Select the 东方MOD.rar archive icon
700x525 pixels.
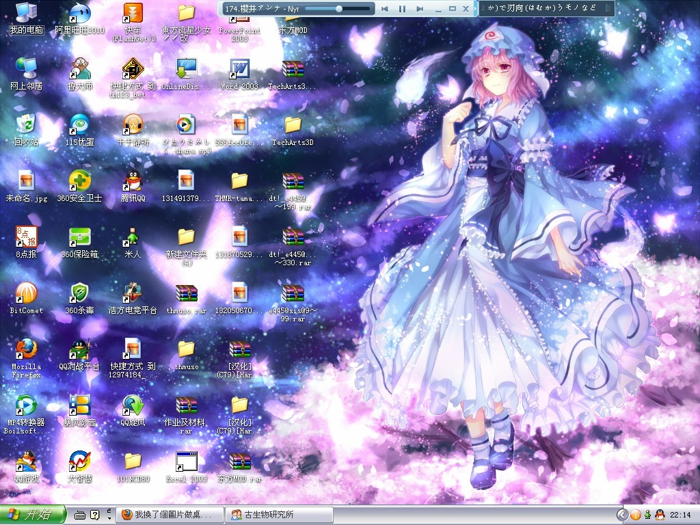[x=239, y=461]
